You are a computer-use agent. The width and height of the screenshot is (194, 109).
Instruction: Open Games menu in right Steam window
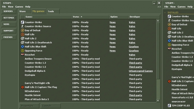[x=181, y=7]
